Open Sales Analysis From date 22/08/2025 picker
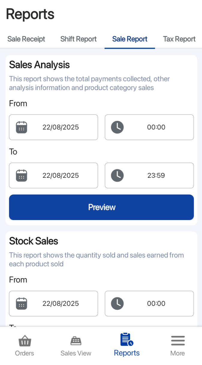202x365 pixels. point(61,127)
